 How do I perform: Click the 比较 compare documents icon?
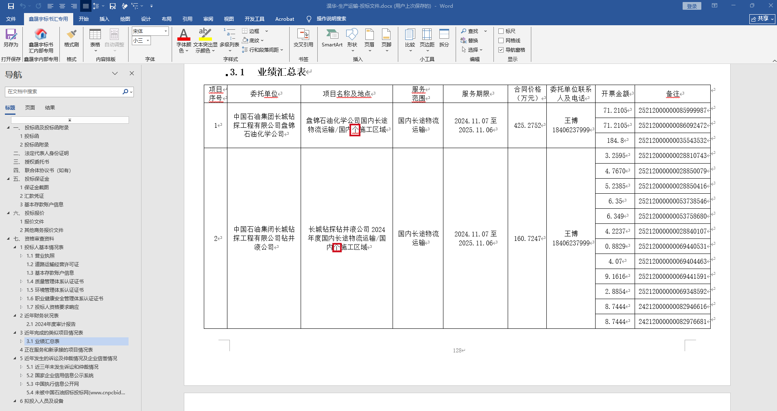point(410,40)
